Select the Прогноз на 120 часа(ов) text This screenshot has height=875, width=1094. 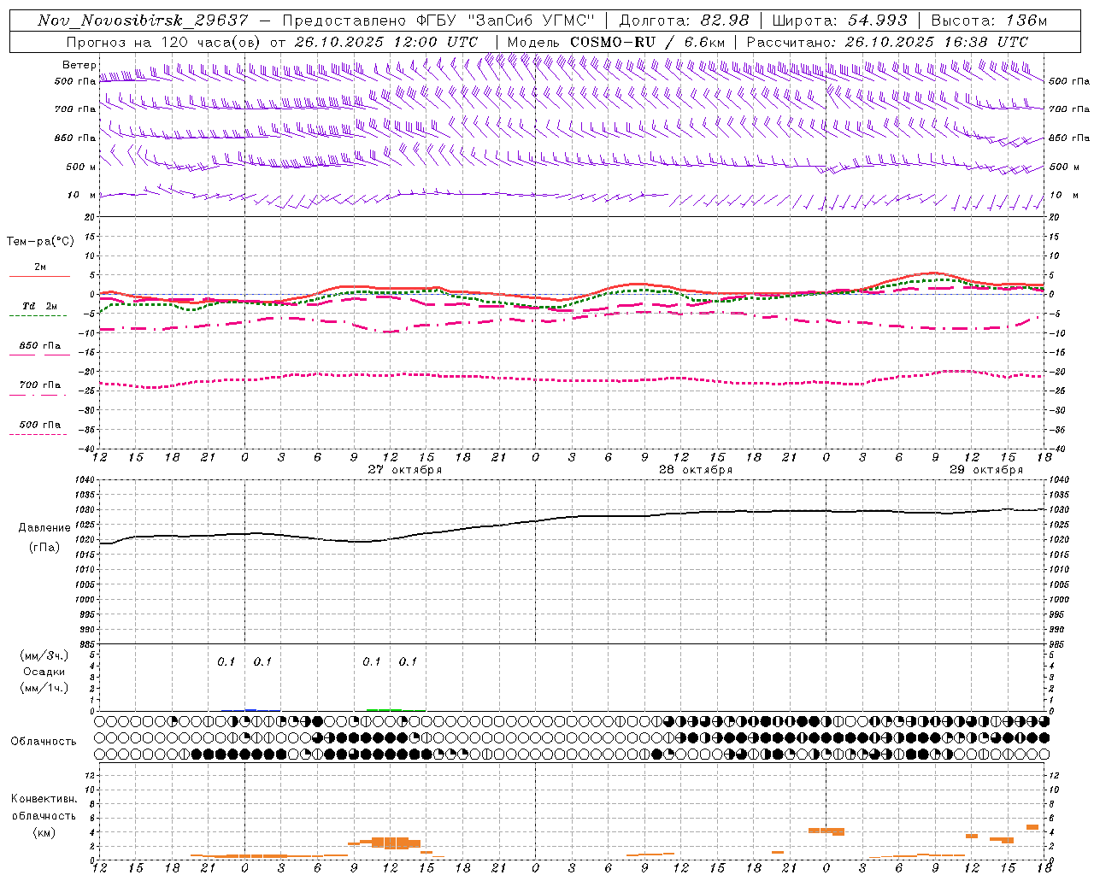pos(164,42)
